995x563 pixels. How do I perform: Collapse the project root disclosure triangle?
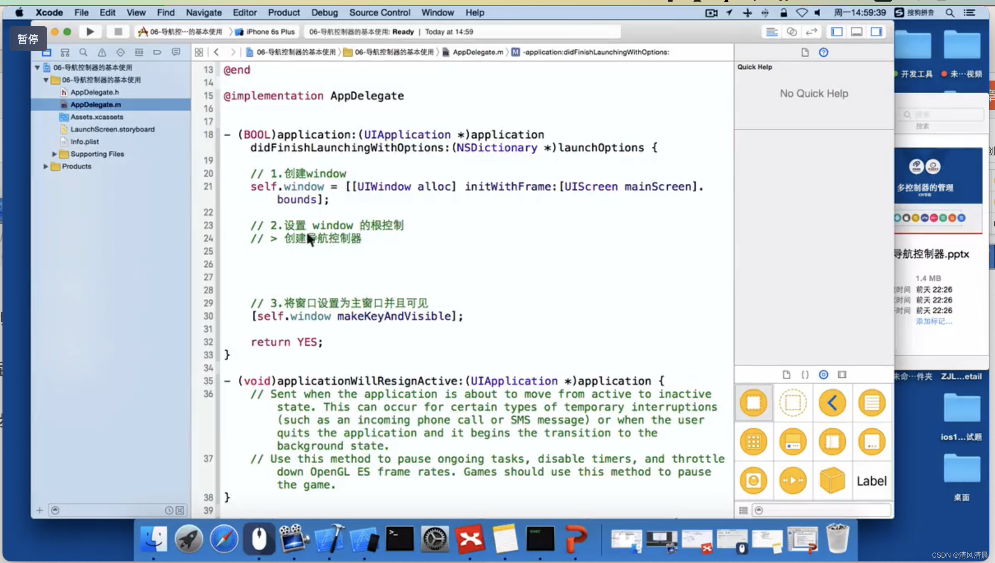37,67
